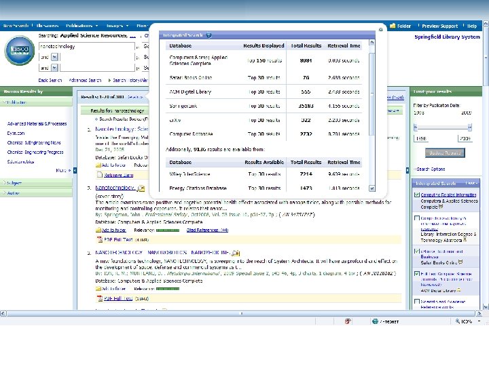Click Add to folder icon for result 2
Screen dimensions: 489x366
(x=98, y=230)
